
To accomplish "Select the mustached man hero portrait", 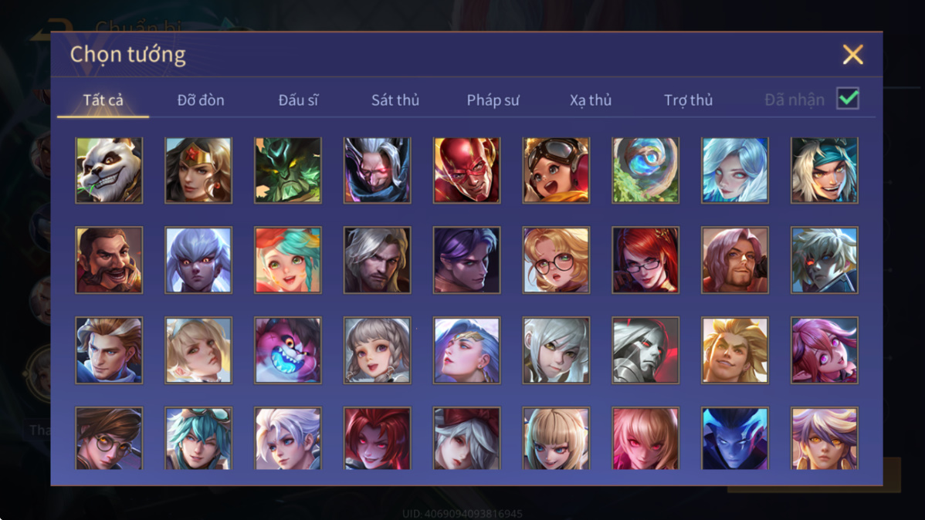I will pos(109,260).
